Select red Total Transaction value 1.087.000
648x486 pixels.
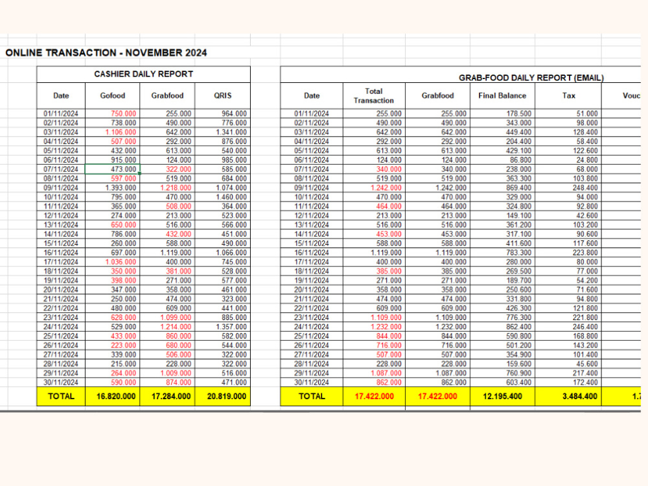(x=386, y=373)
